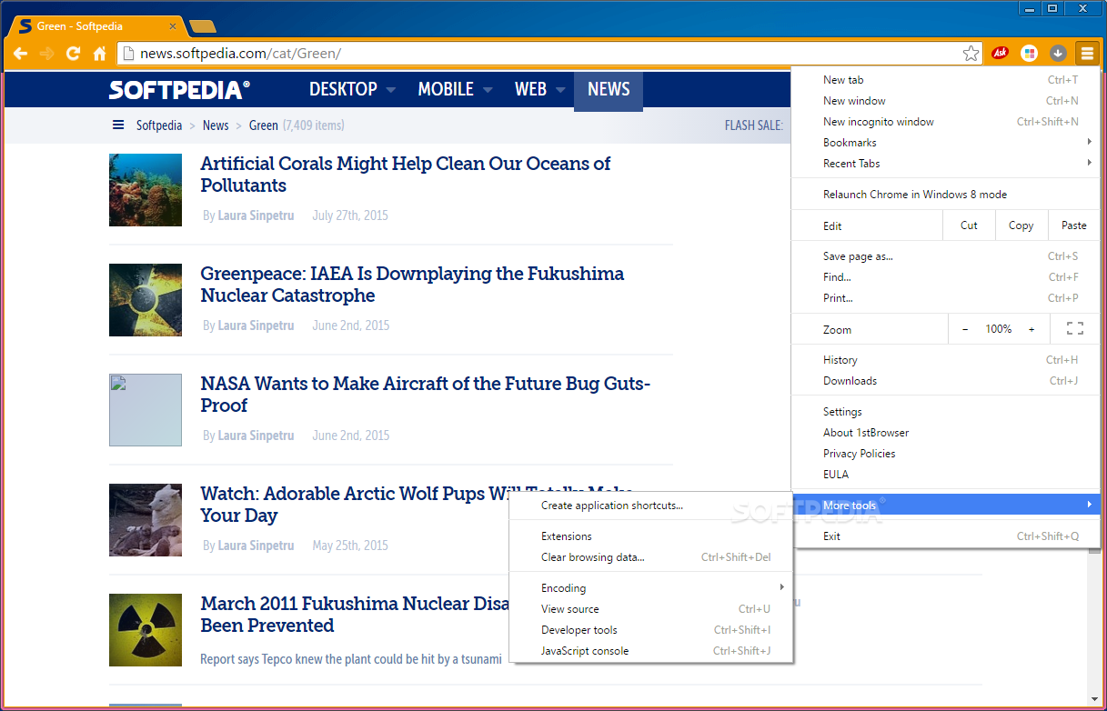Toggle the main hamburger menu button

1087,53
